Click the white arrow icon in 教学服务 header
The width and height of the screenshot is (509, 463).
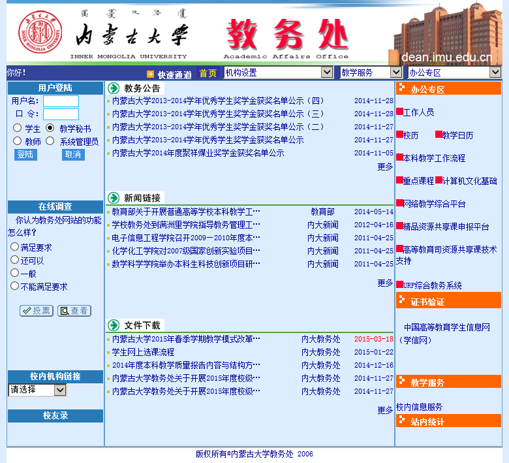[x=402, y=380]
